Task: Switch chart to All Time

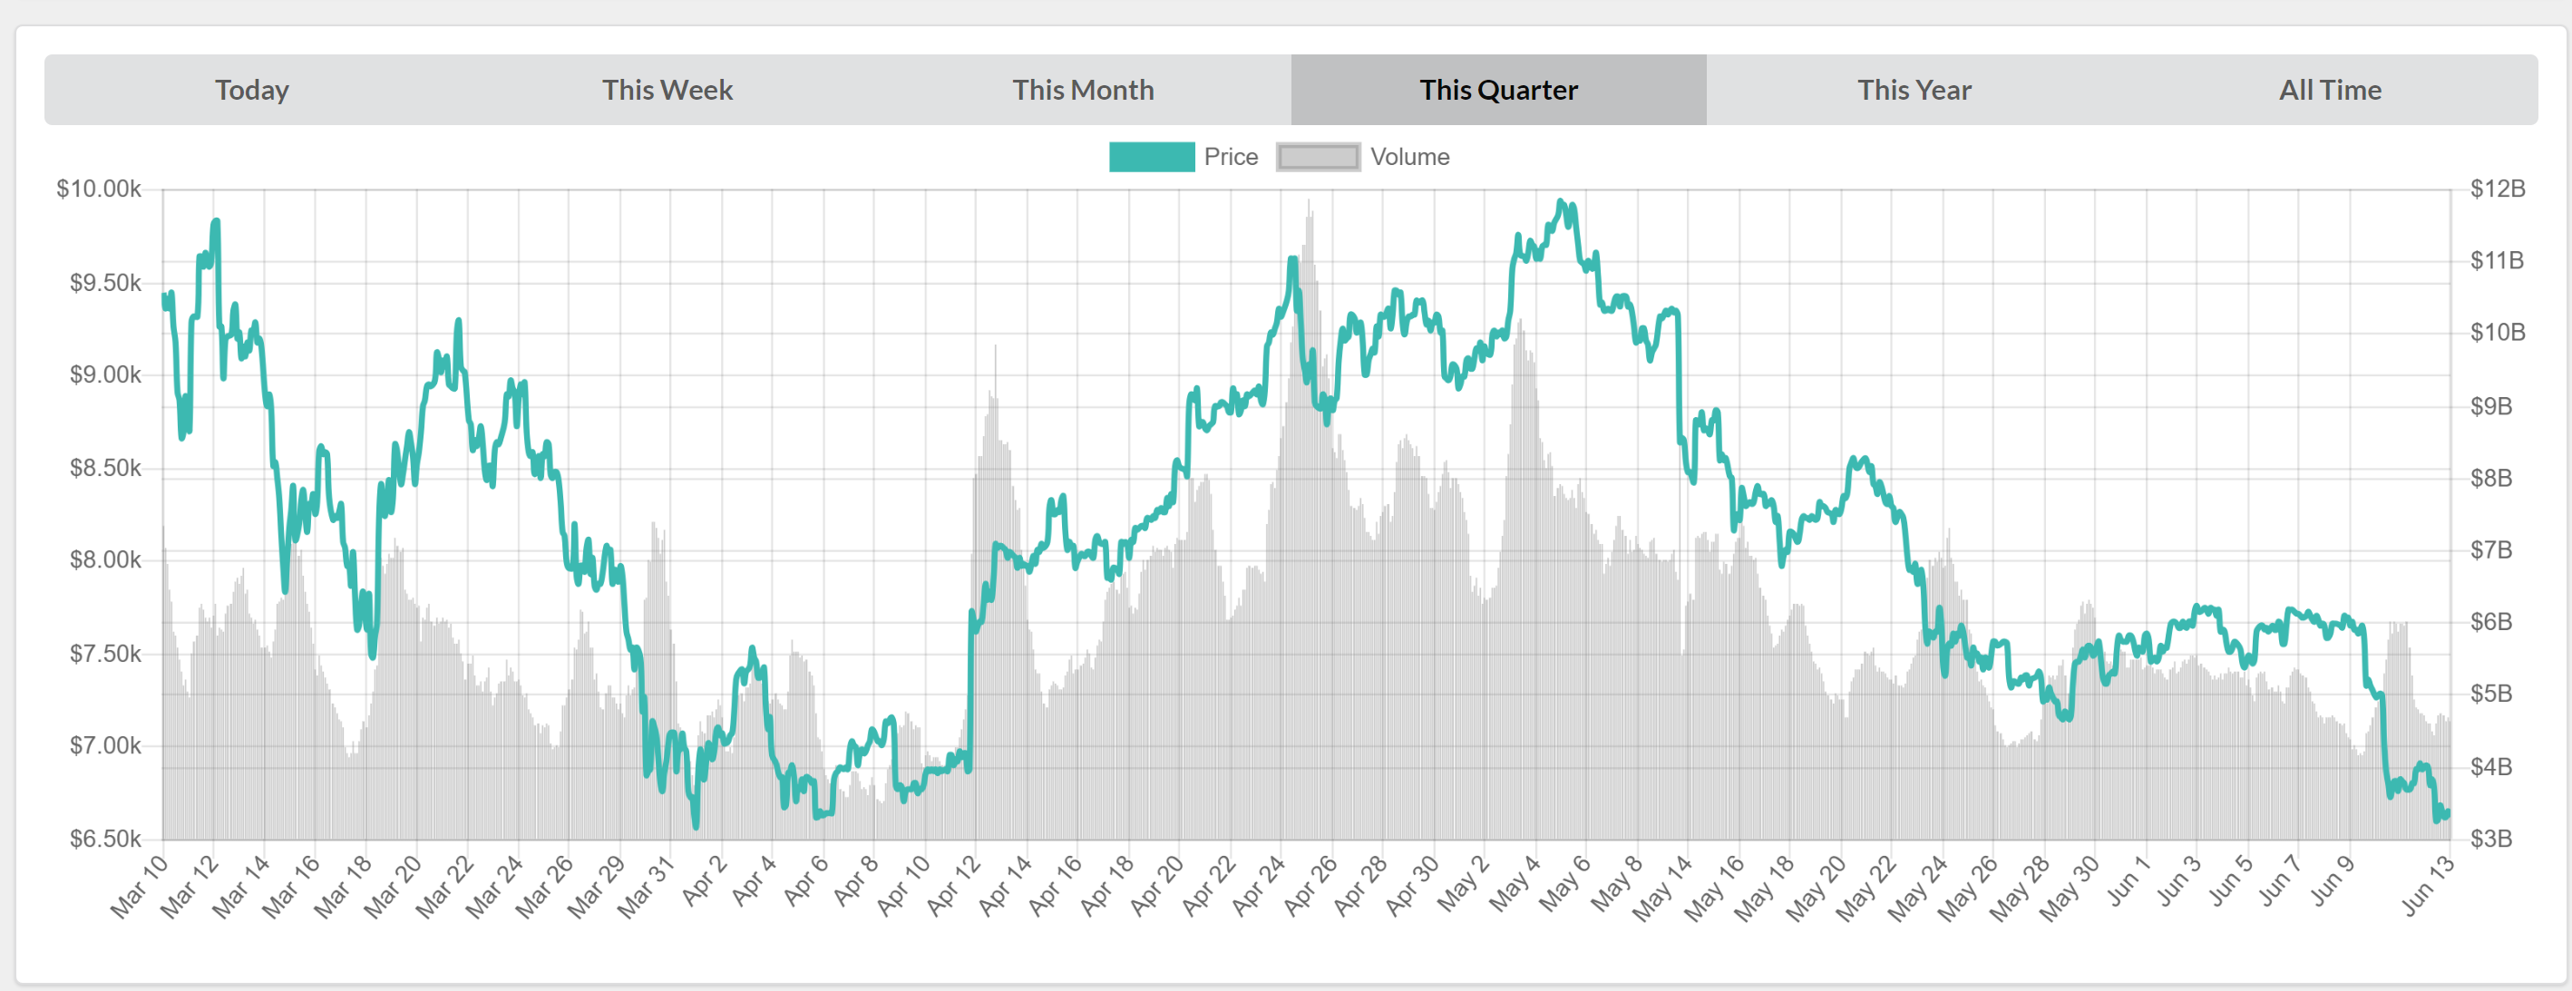Action: [x=2328, y=90]
